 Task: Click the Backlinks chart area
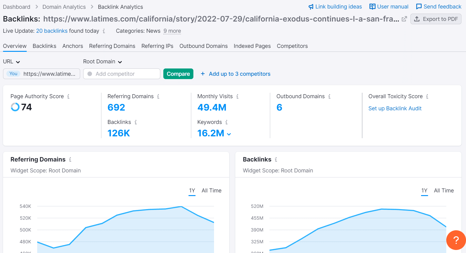(358, 230)
